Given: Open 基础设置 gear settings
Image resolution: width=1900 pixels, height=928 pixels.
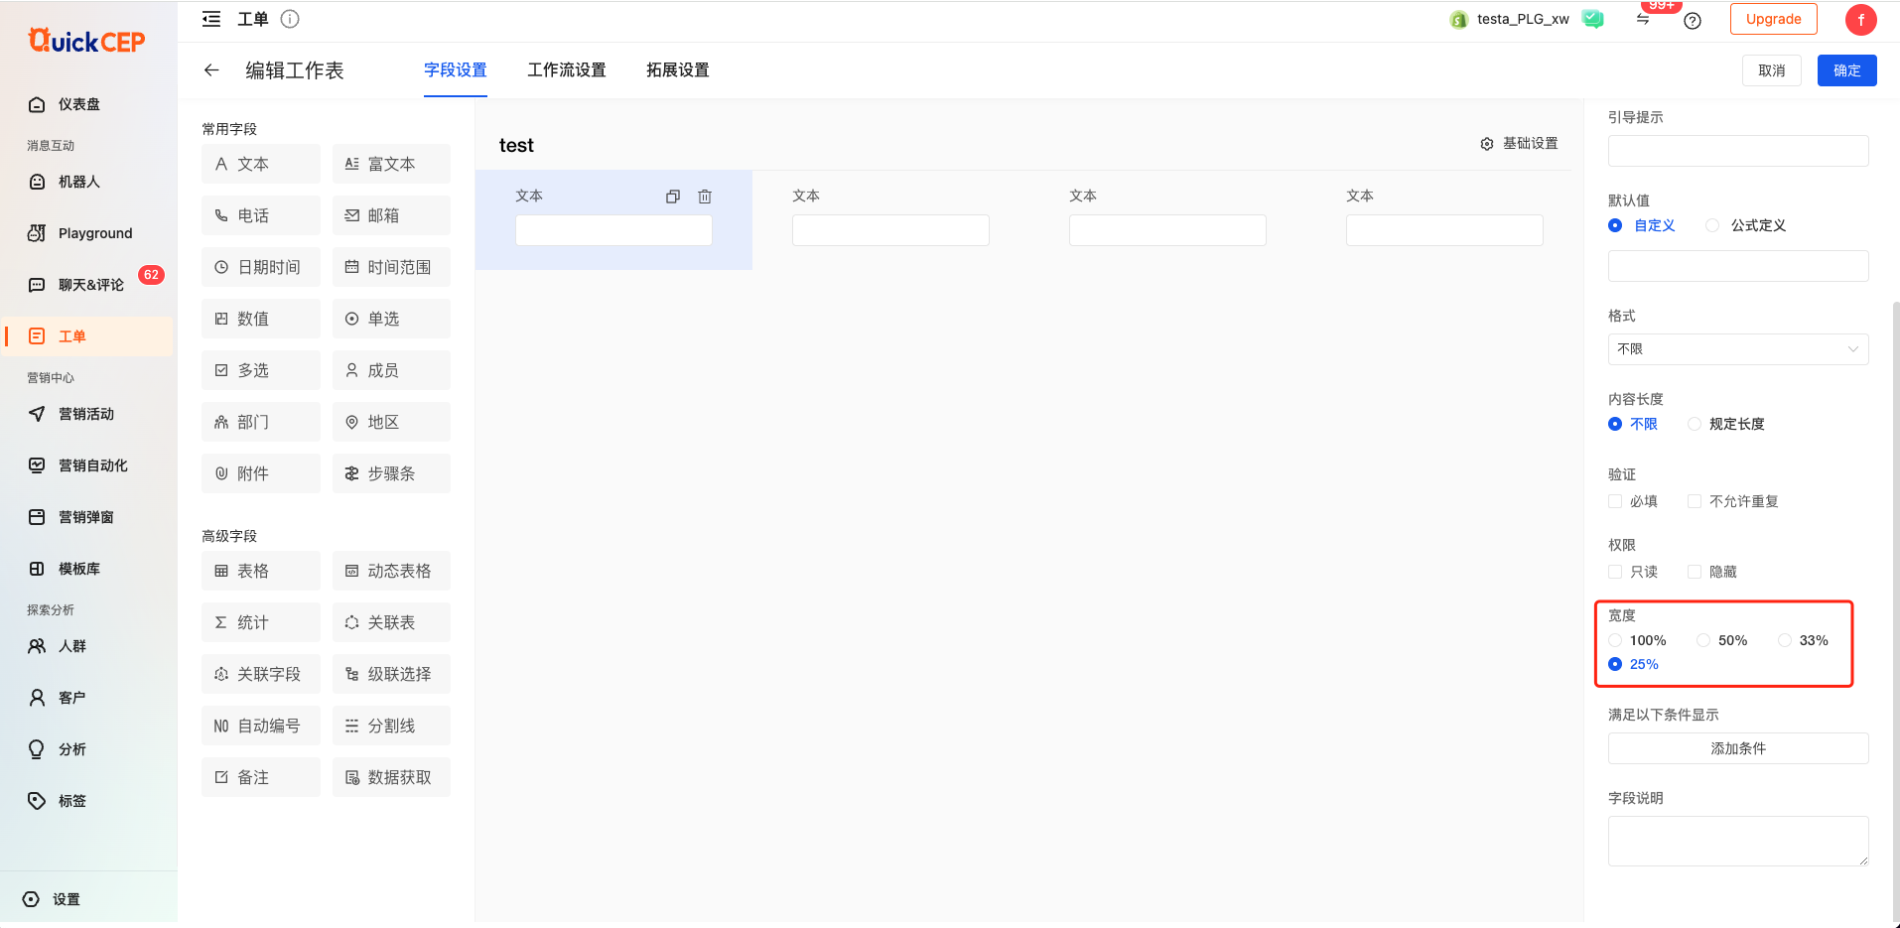Looking at the screenshot, I should click(1519, 144).
